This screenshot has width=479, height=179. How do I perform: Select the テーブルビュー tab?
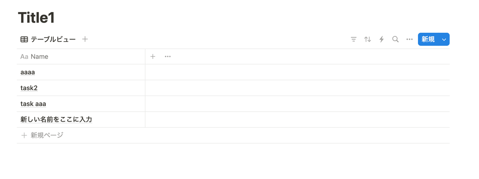48,39
